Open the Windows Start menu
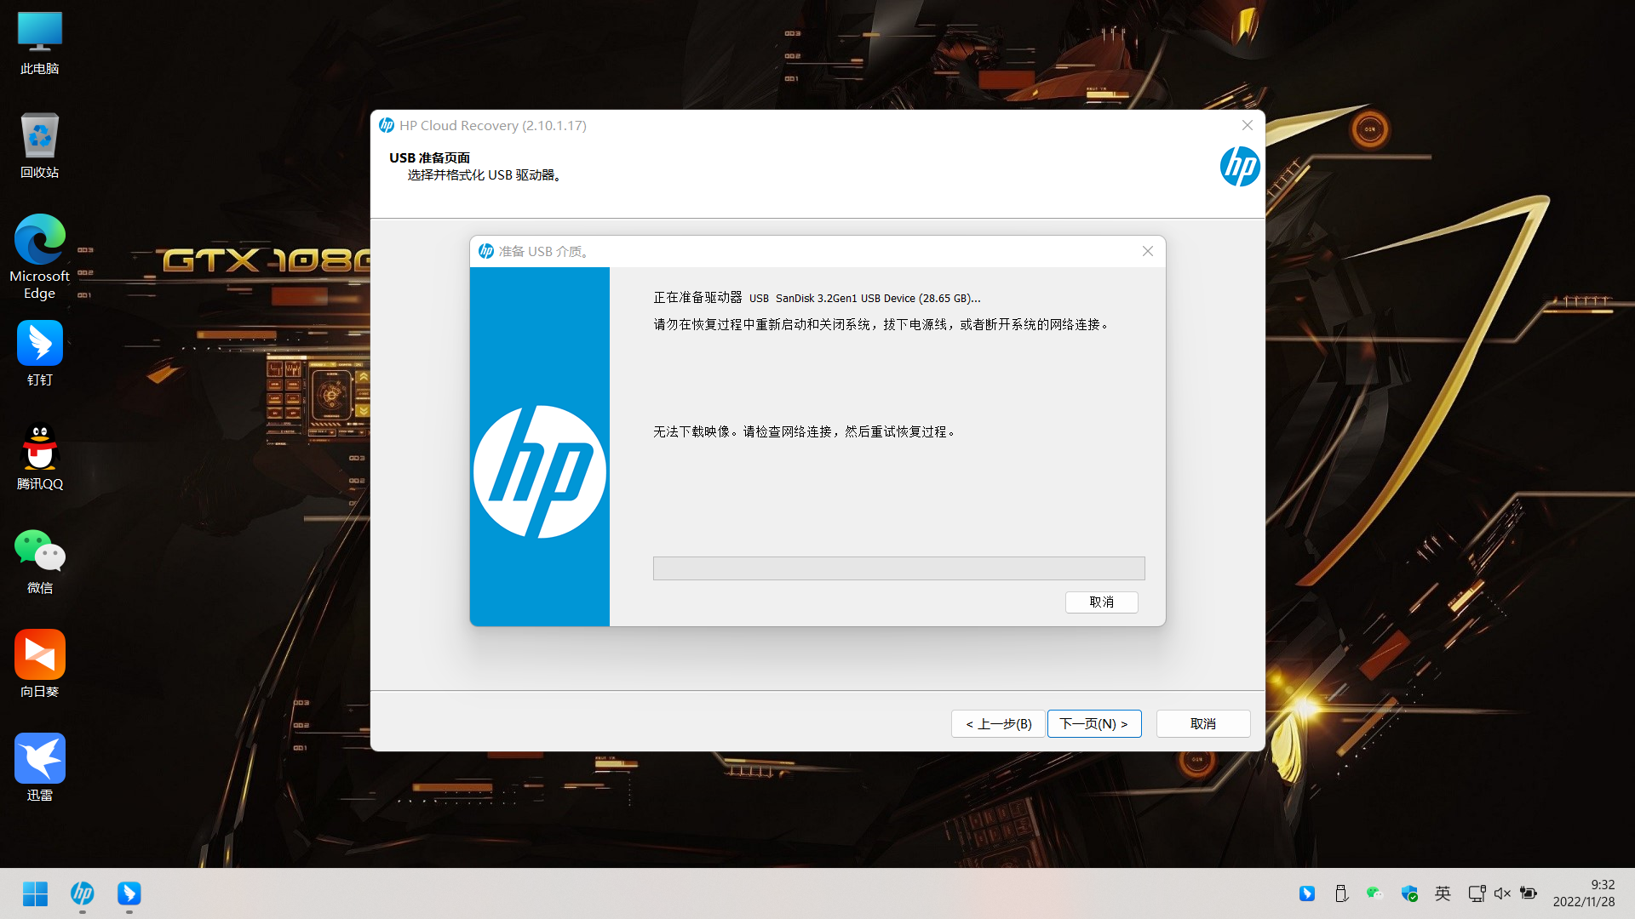 pyautogui.click(x=35, y=894)
